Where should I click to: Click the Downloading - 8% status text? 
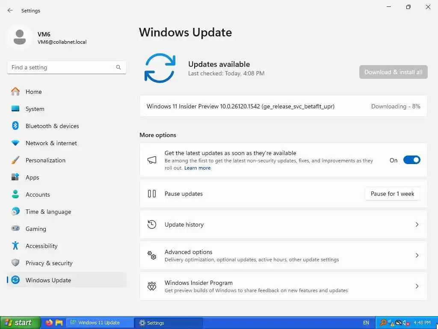[x=396, y=106]
